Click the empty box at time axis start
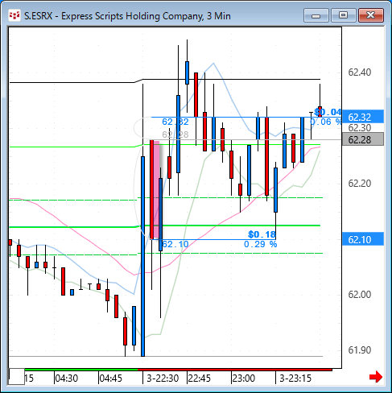This screenshot has height=393, width=392. click(17, 377)
